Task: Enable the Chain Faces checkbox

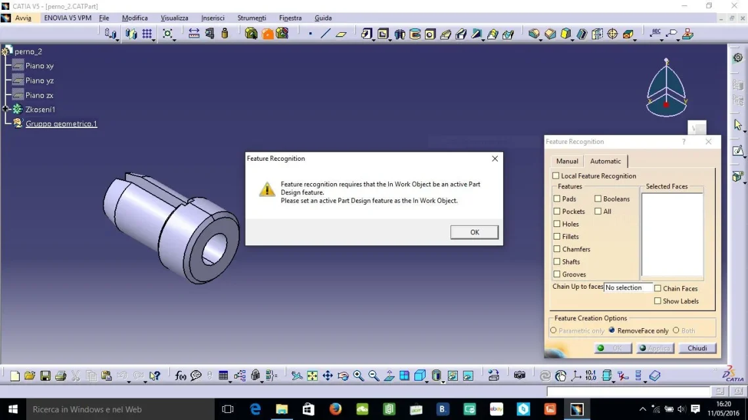Action: pyautogui.click(x=657, y=289)
